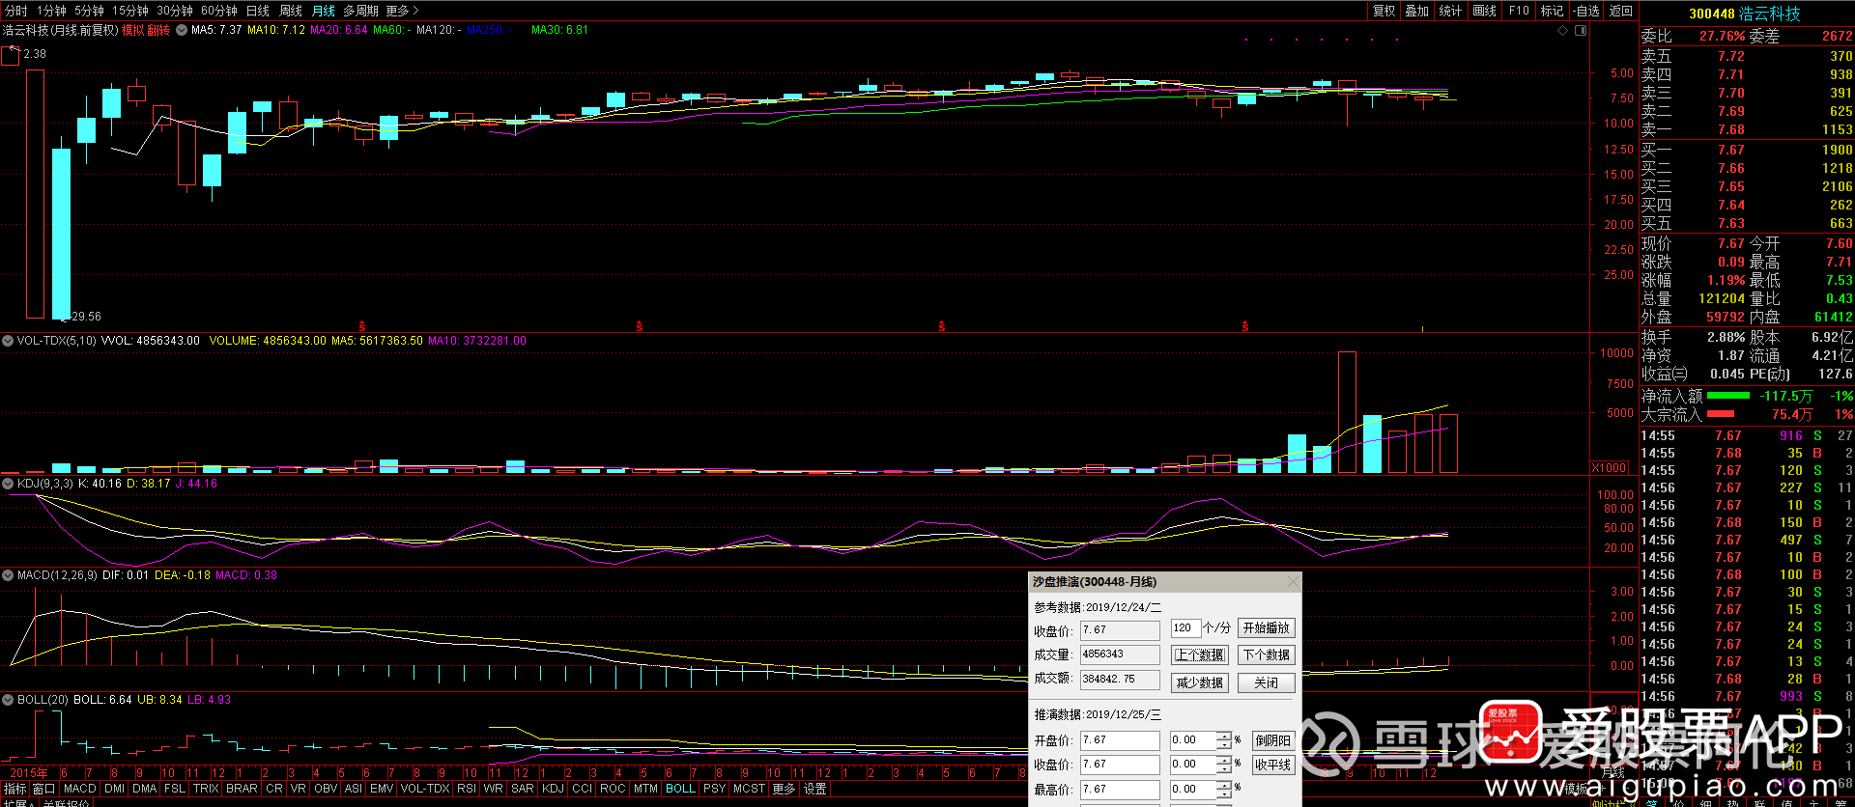The height and width of the screenshot is (807, 1855).
Task: Click stock title 300448 浩云科技
Action: [x=1744, y=14]
